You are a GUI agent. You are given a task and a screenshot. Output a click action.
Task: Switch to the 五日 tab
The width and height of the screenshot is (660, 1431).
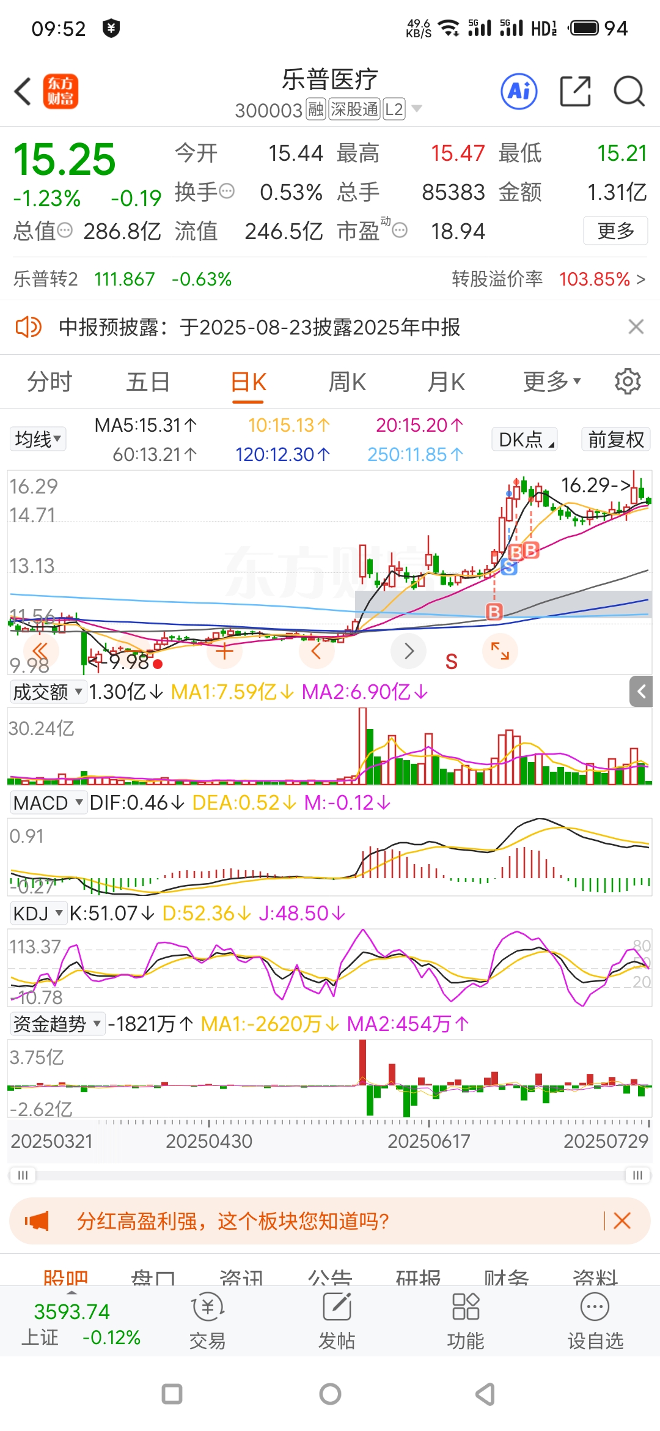(148, 382)
